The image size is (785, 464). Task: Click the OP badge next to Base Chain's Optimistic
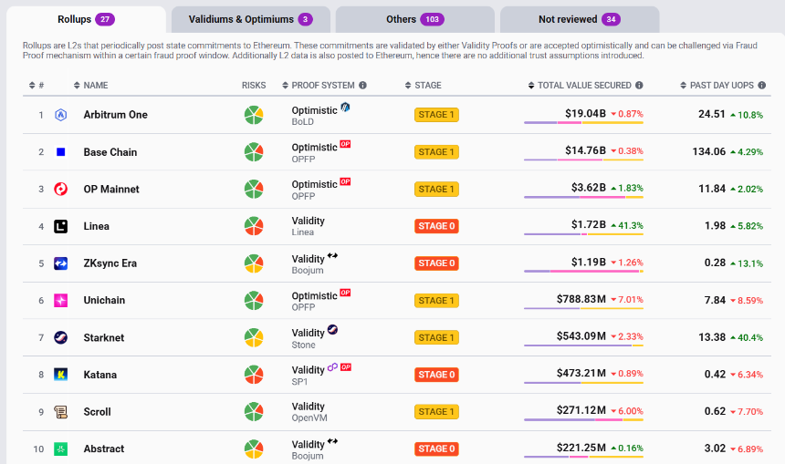coord(345,144)
